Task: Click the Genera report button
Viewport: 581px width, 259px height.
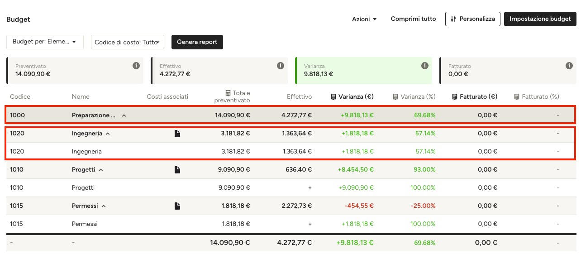Action: [197, 42]
